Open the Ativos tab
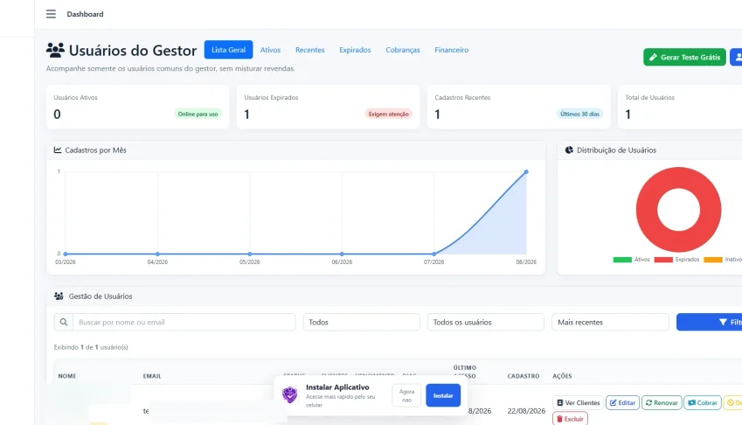Image resolution: width=742 pixels, height=425 pixels. (x=270, y=50)
